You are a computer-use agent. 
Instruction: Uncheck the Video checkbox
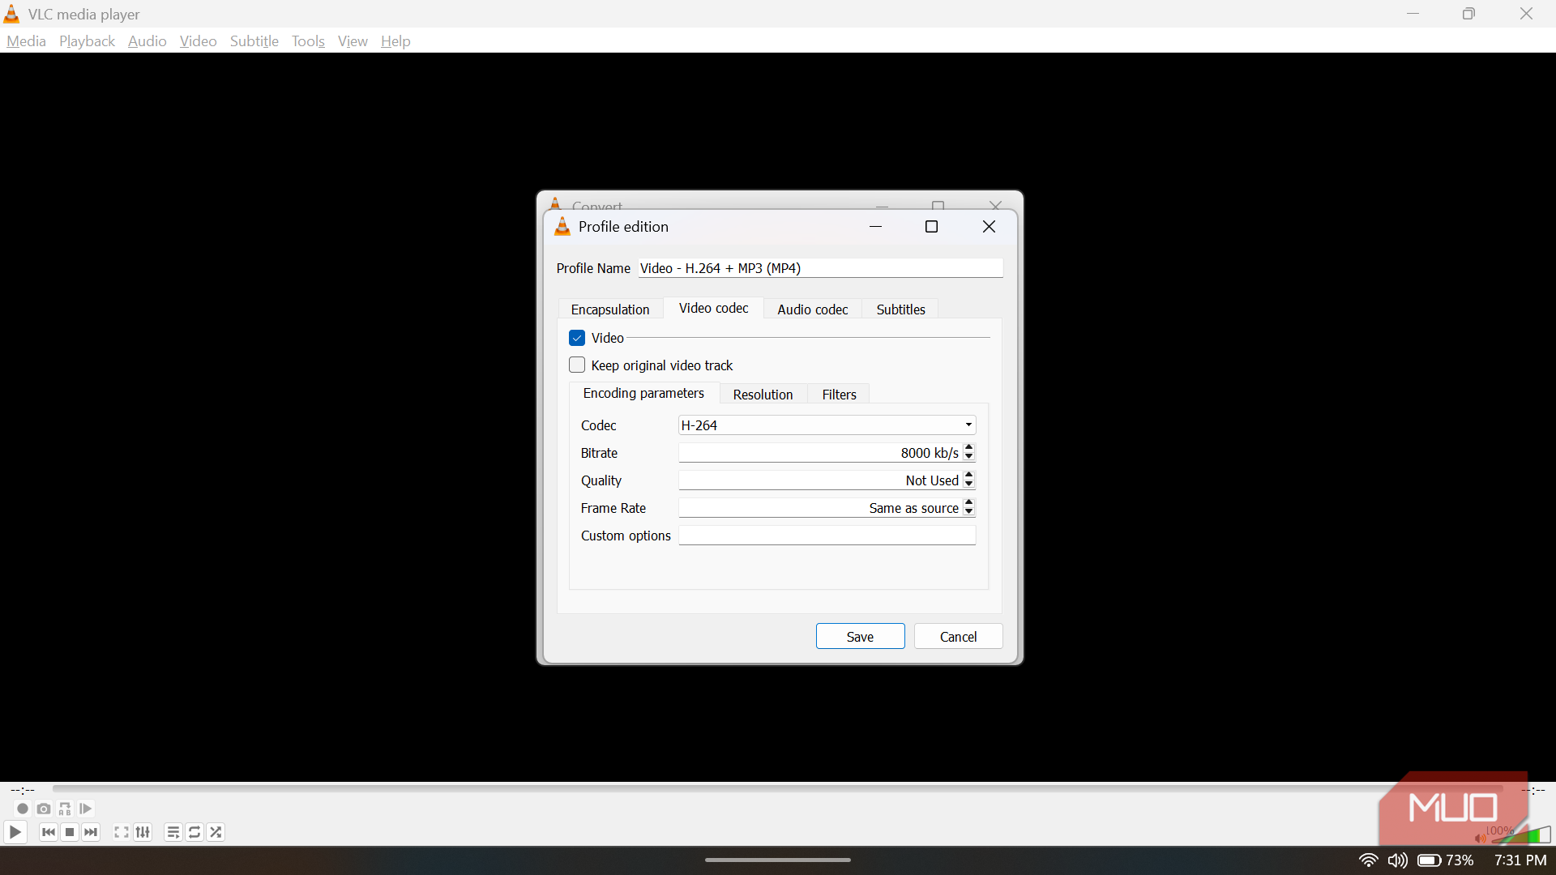point(577,338)
